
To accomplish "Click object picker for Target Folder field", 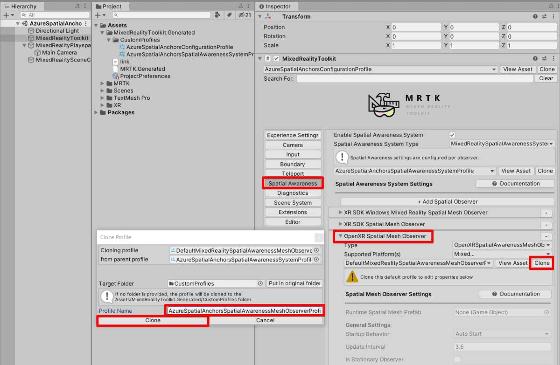I will point(260,283).
